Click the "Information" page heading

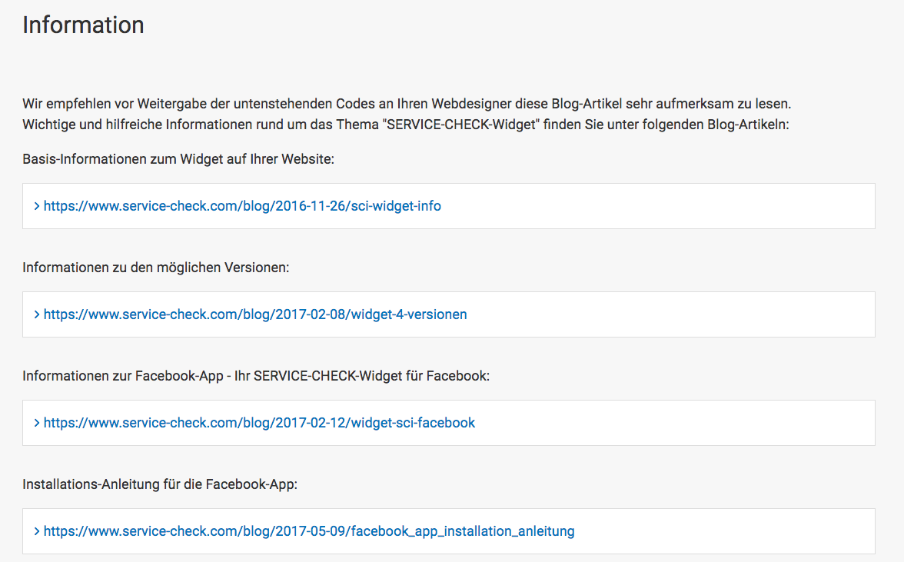point(83,25)
